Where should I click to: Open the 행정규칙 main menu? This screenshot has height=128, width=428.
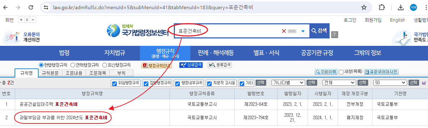point(165,53)
